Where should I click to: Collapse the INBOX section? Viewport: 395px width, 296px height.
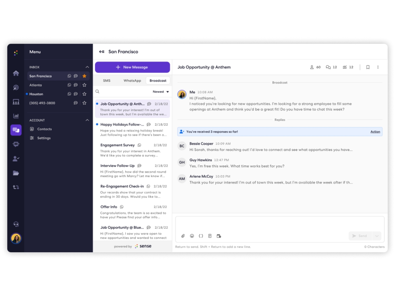87,67
